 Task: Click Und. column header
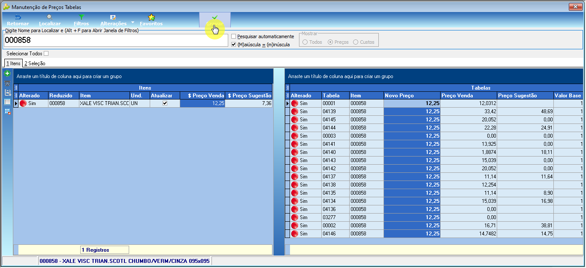[x=139, y=96]
